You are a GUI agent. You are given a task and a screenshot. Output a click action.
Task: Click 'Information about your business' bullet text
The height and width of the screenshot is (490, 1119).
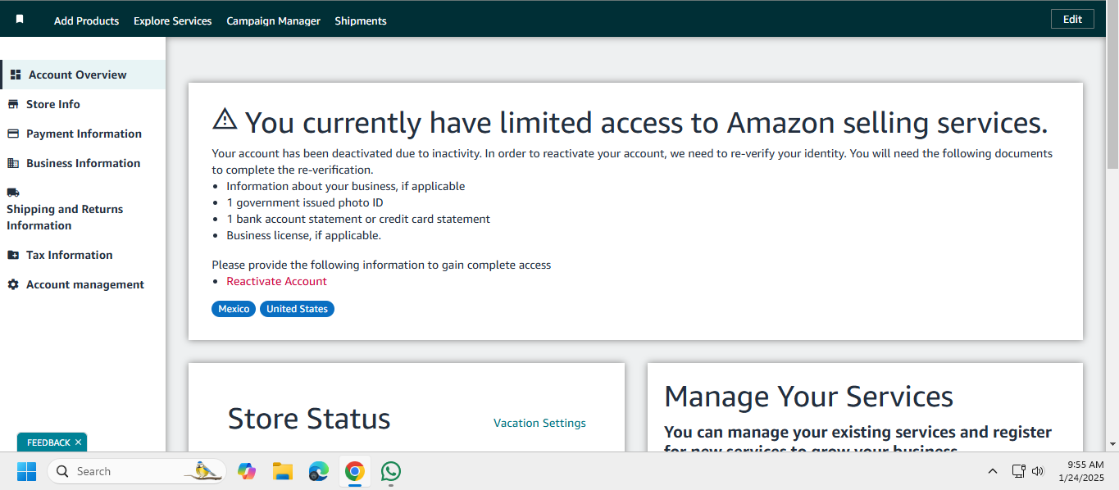(346, 186)
